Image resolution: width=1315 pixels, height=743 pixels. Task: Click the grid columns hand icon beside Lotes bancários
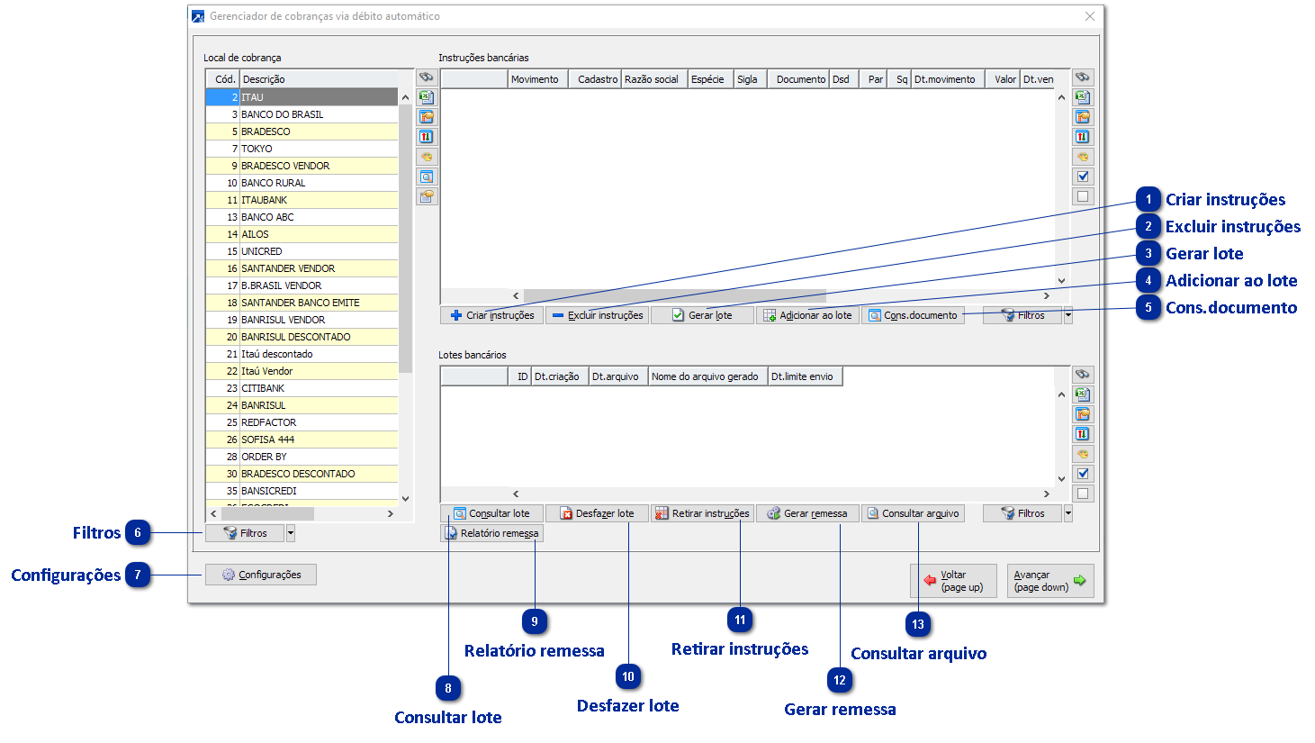coord(1083,414)
